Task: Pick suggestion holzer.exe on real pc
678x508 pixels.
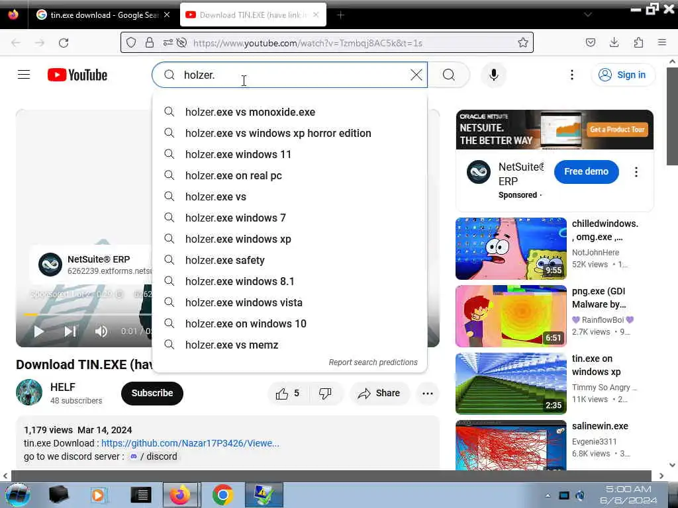Action: [290, 175]
